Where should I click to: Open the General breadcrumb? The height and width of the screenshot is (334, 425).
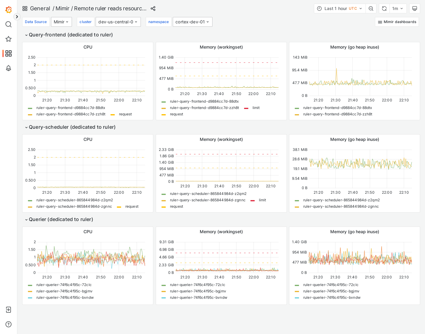pyautogui.click(x=40, y=9)
